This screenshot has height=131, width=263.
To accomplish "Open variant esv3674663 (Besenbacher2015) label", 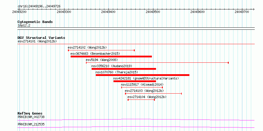I will [x=95, y=54].
